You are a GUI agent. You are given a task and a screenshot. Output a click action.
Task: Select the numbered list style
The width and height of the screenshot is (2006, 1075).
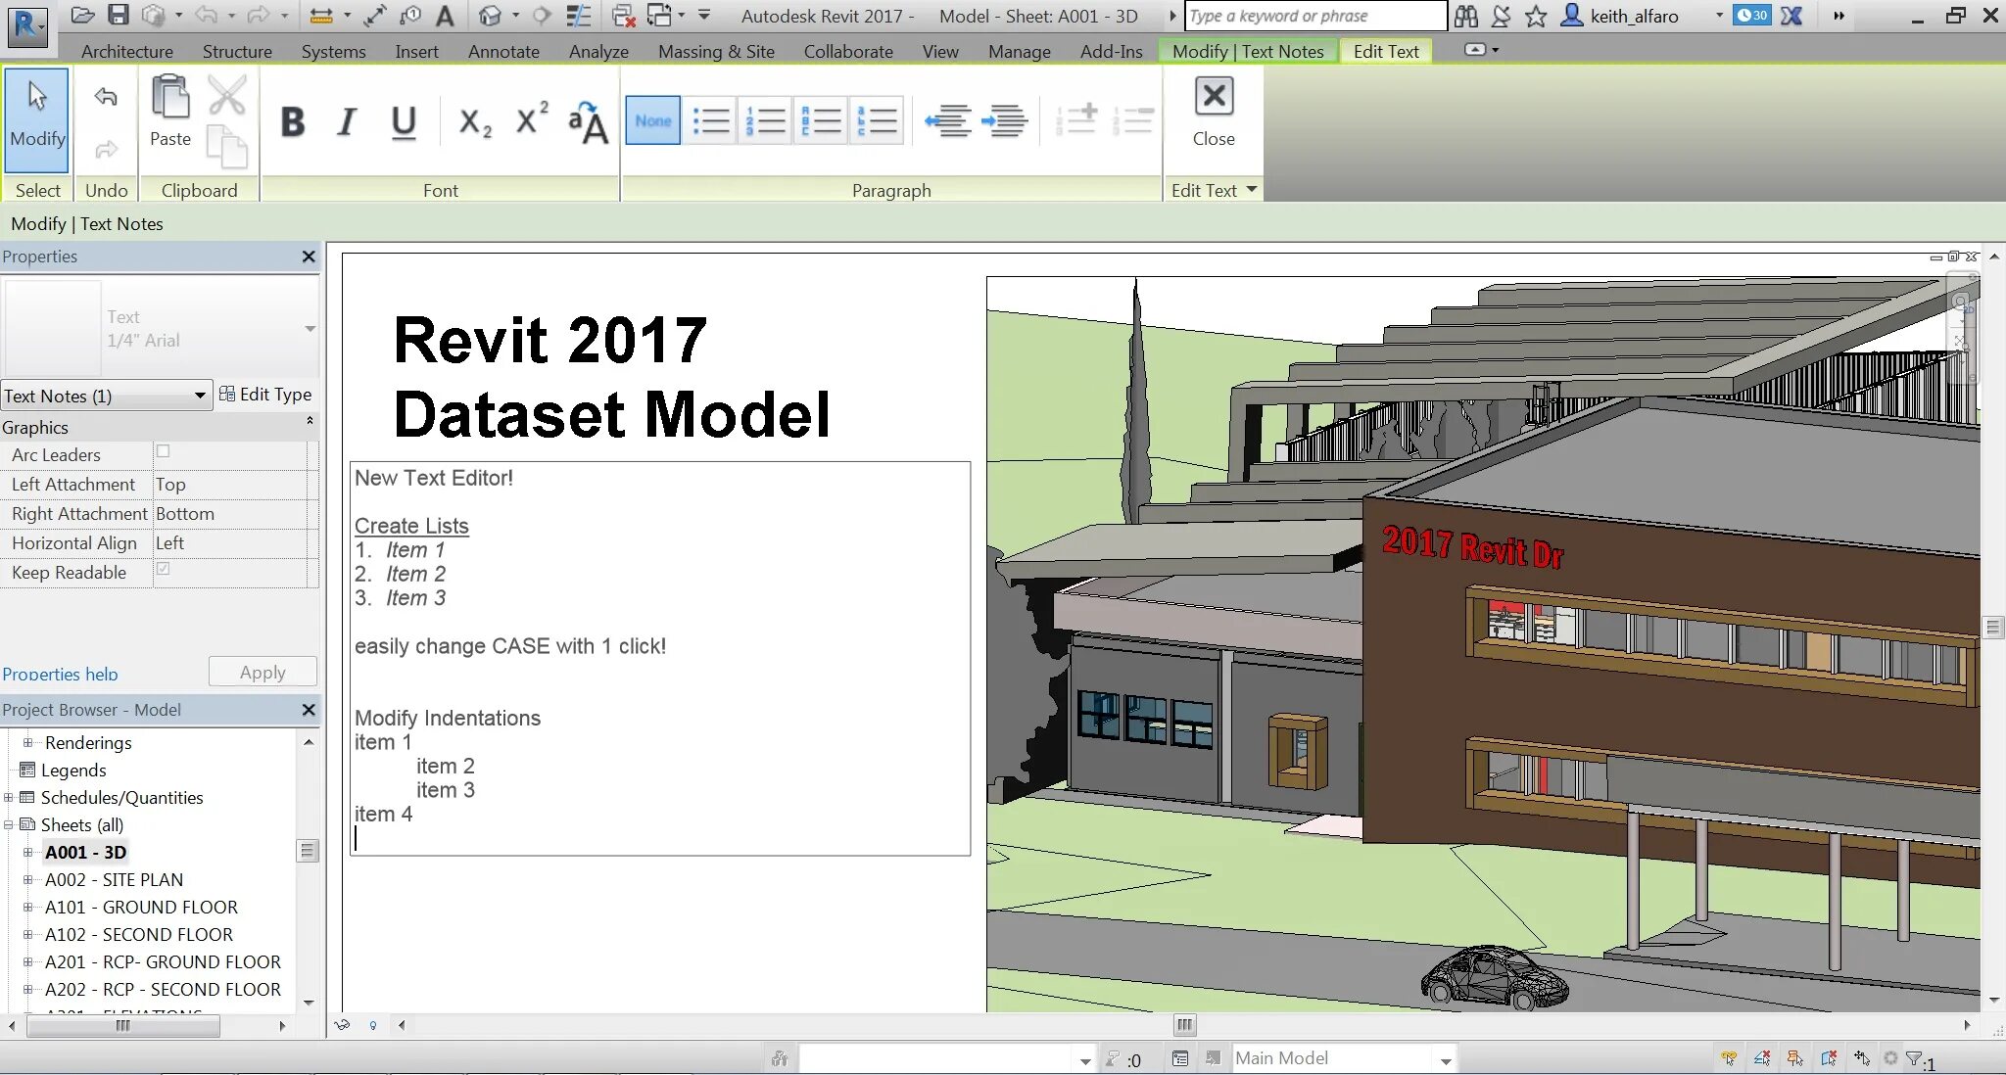pos(765,121)
